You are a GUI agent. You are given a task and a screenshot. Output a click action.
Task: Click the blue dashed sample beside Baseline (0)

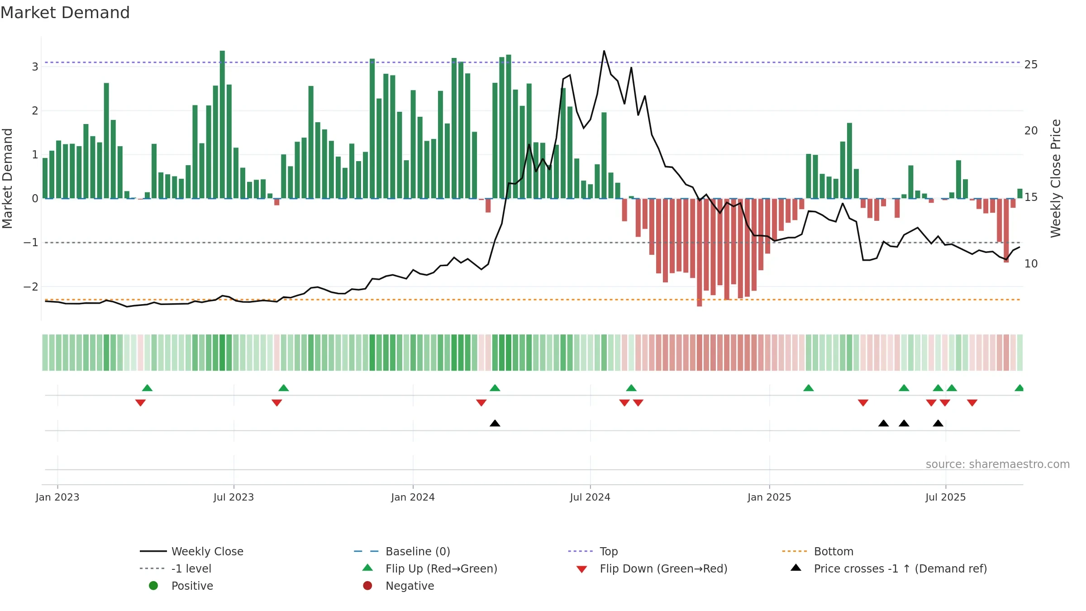(367, 551)
